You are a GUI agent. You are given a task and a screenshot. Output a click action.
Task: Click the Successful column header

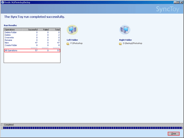pos(30,29)
